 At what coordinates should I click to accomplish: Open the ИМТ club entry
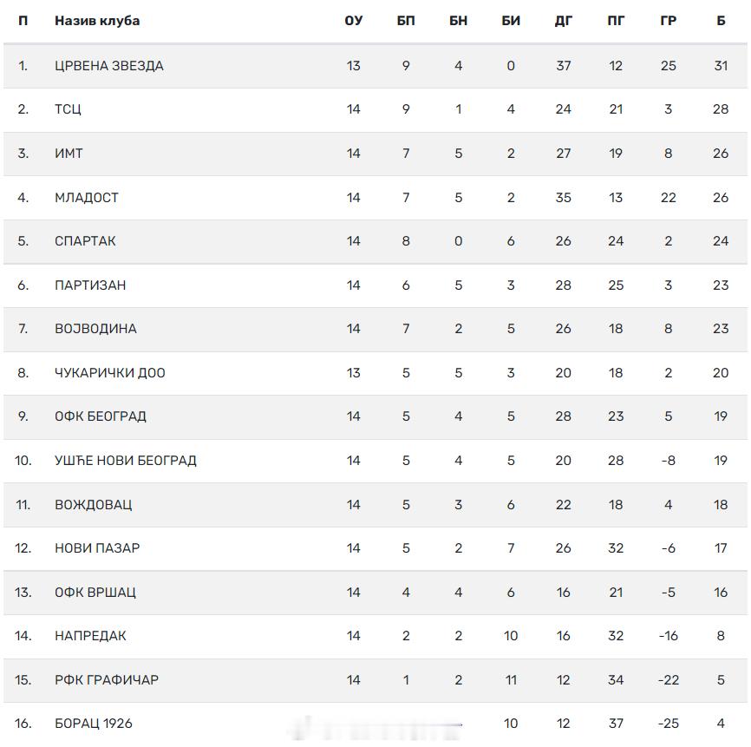pos(69,154)
